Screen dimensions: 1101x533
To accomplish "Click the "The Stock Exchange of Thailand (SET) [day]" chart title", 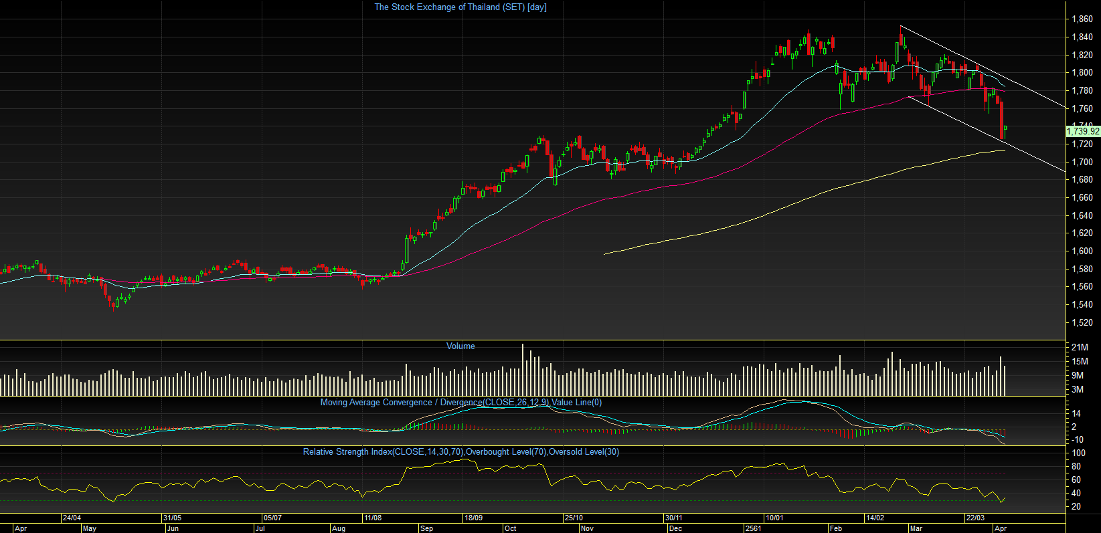I will pyautogui.click(x=460, y=7).
